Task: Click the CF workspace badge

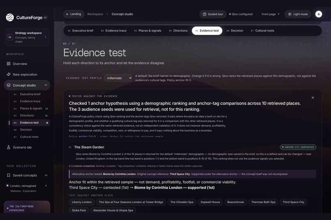Action: point(10,37)
